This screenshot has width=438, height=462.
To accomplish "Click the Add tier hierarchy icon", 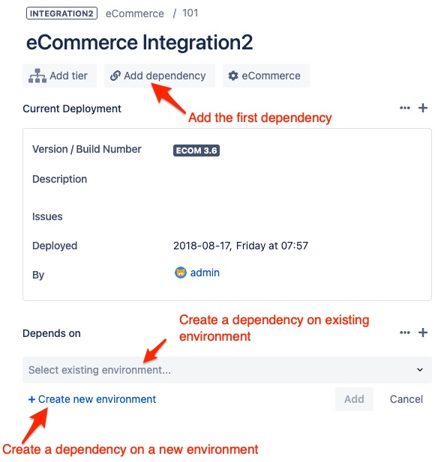I will 37,76.
